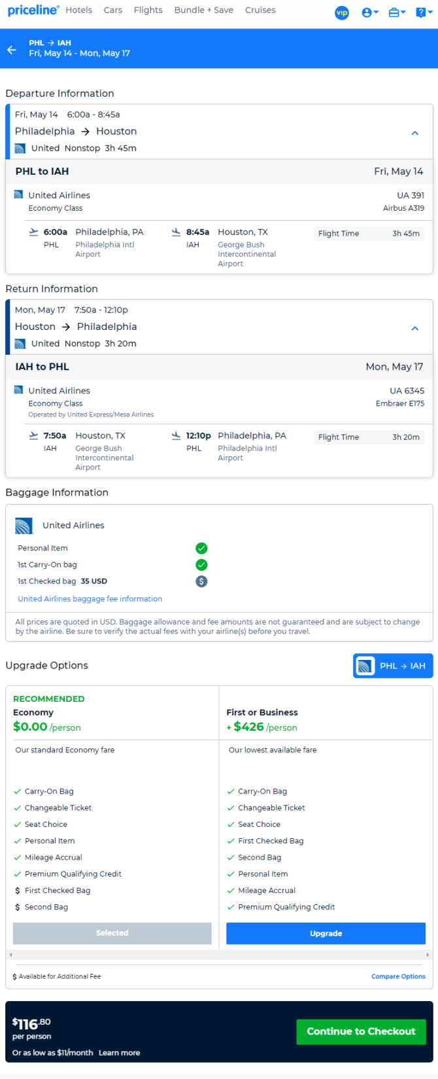The image size is (438, 1079).
Task: Click the United Airlines logo in baggage section
Action: pos(24,525)
